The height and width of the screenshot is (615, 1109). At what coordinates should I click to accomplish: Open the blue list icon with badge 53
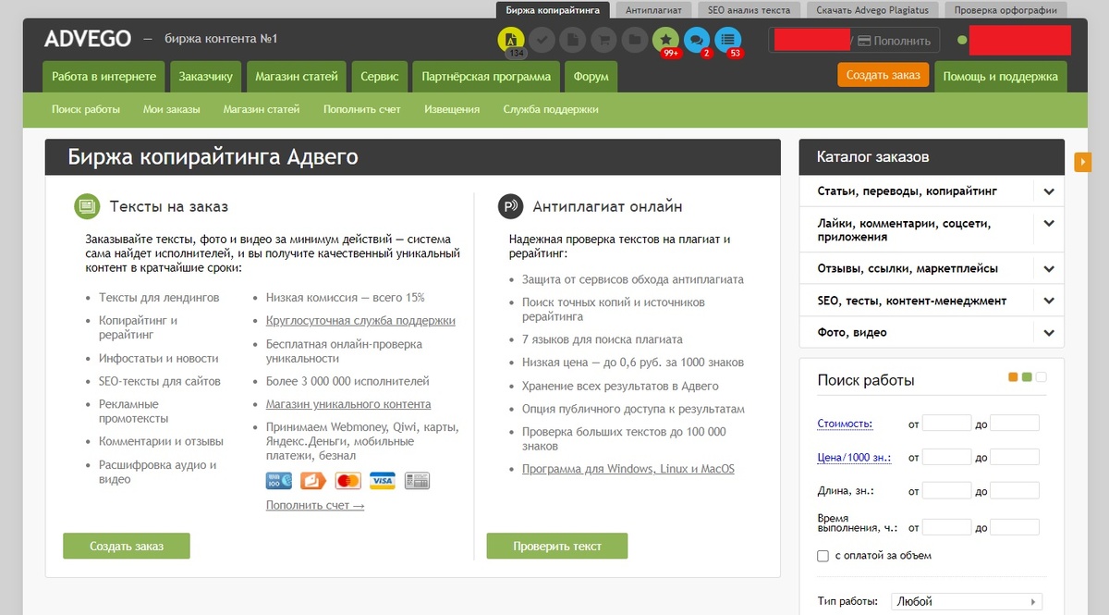(728, 40)
